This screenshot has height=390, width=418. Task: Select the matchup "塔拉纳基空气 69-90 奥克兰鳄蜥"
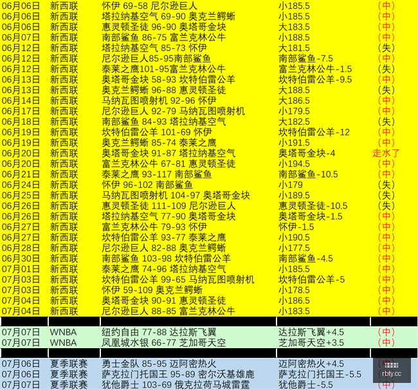click(x=168, y=16)
